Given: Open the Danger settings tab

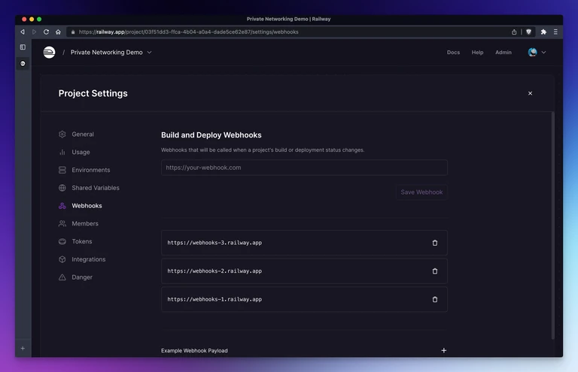Looking at the screenshot, I should click(75, 277).
